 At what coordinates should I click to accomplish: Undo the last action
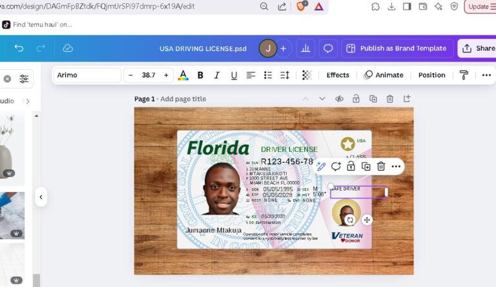pos(19,48)
